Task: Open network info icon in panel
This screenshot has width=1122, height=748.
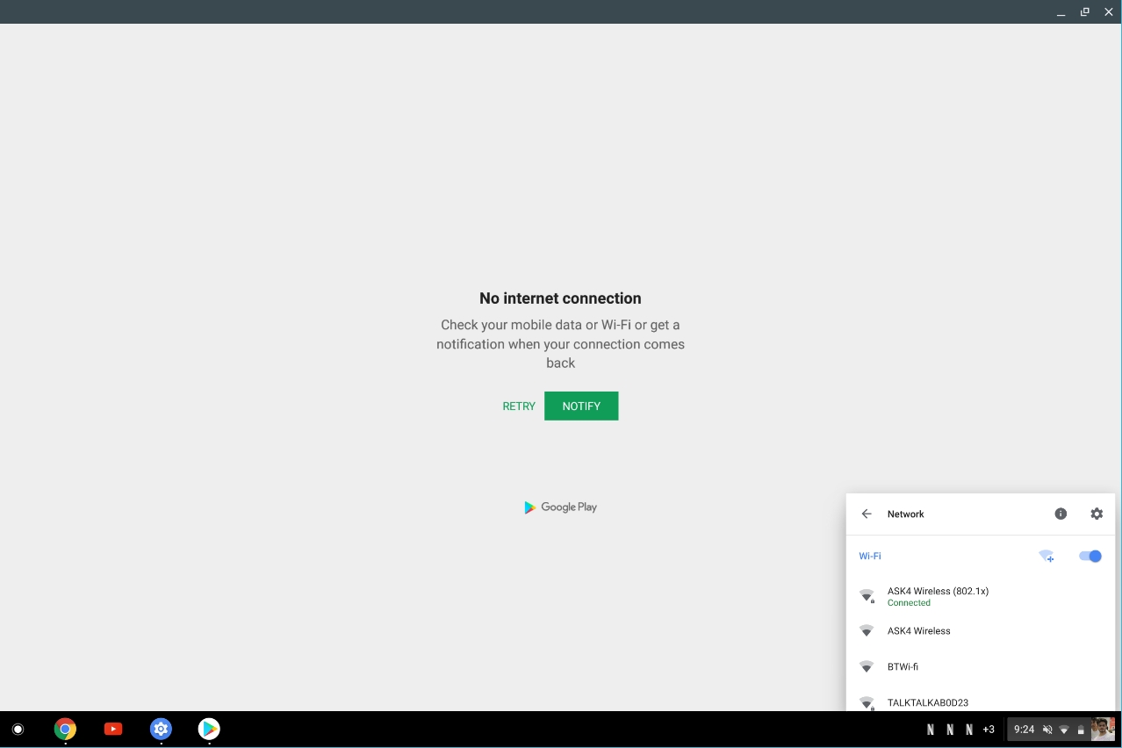Action: 1061,514
